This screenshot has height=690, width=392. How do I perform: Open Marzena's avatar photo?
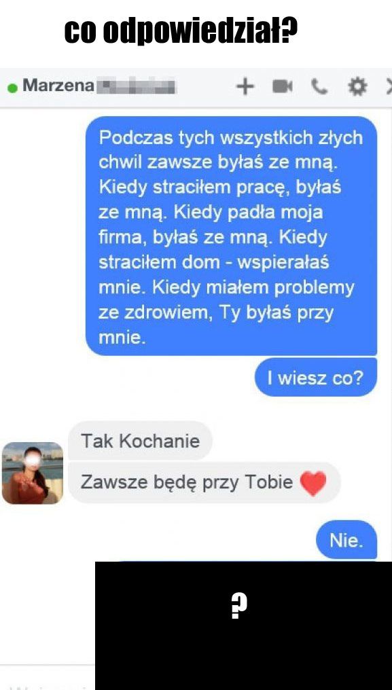tap(33, 473)
